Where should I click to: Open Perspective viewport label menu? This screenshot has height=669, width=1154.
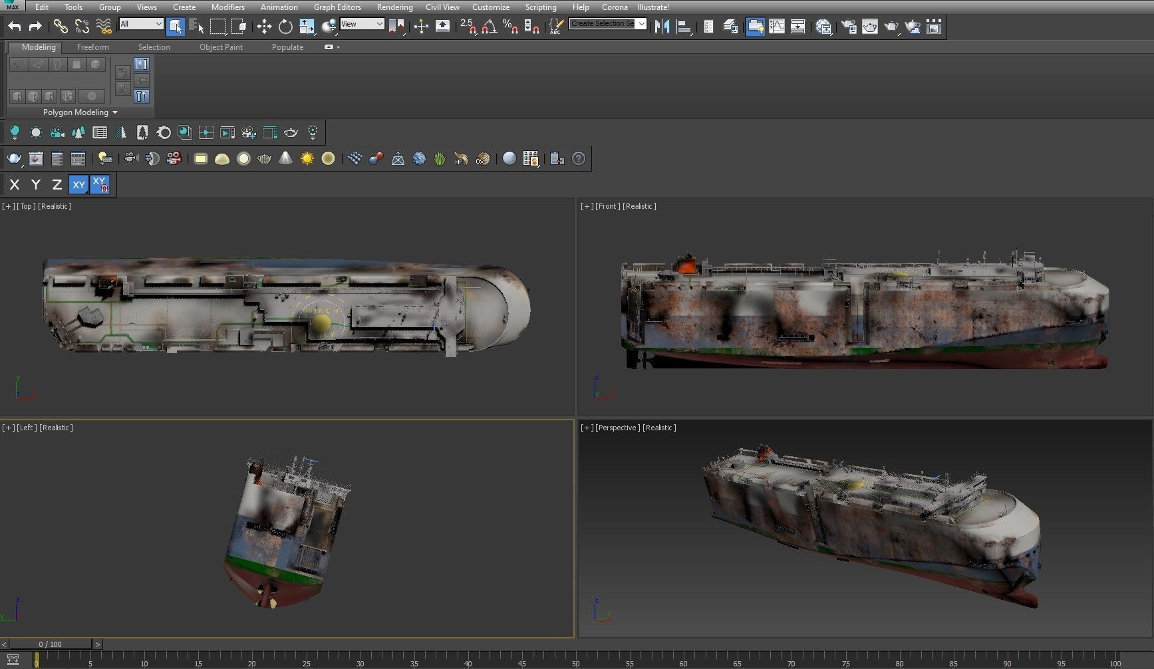pos(617,428)
